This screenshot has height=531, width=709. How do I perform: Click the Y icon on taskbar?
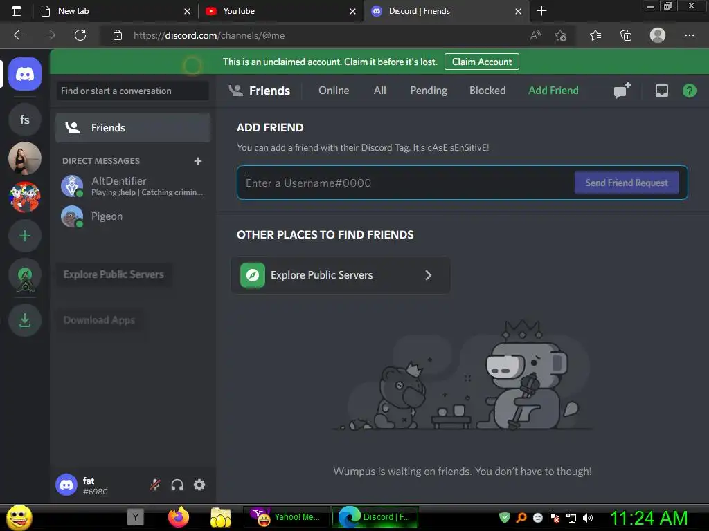click(x=135, y=517)
